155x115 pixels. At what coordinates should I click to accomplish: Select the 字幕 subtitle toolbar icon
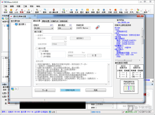(71, 11)
